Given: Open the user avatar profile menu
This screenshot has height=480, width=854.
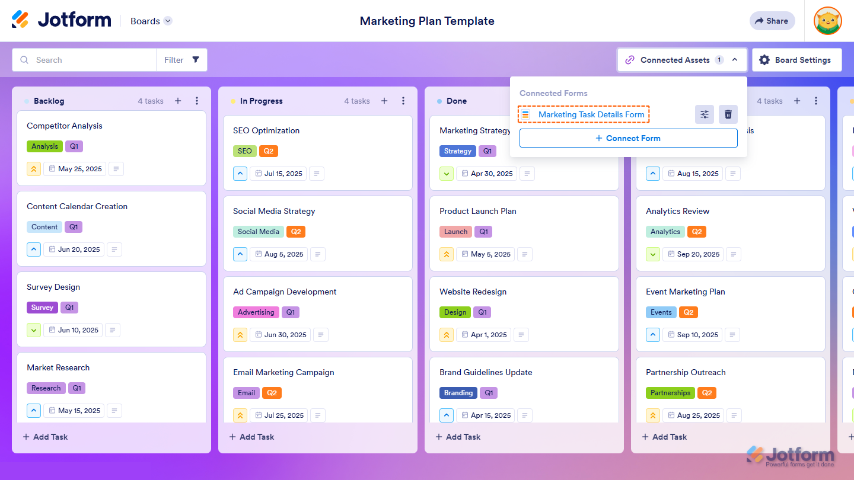Looking at the screenshot, I should pyautogui.click(x=828, y=21).
